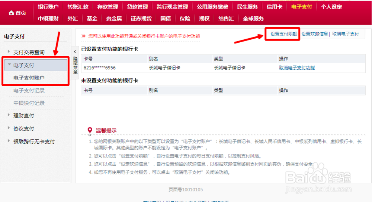Viewport: 372px width, 202px height.
Task: Select 理财直付 in sidebar
Action: 23,115
